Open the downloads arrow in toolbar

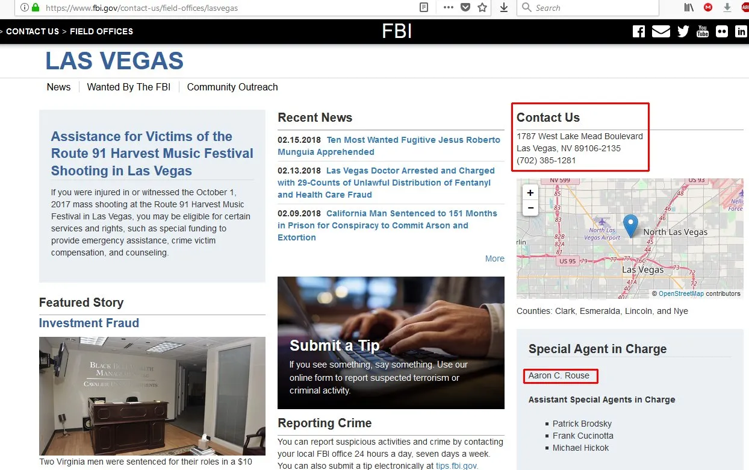coord(504,7)
